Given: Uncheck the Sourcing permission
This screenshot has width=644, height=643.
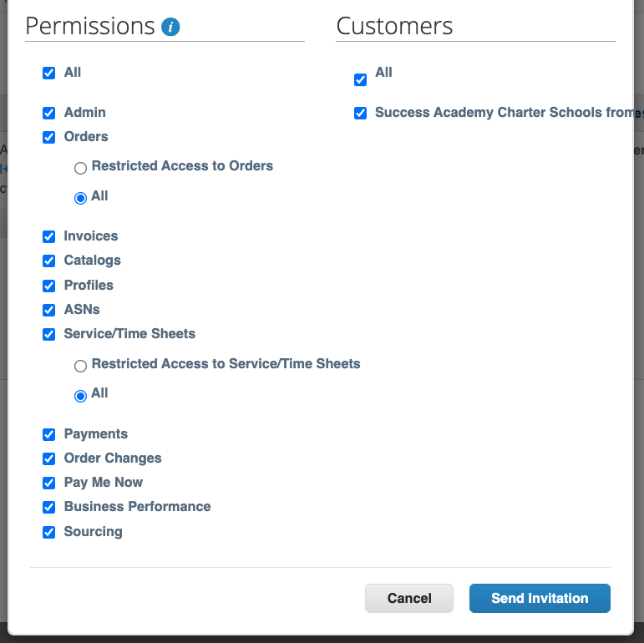Looking at the screenshot, I should click(x=49, y=532).
